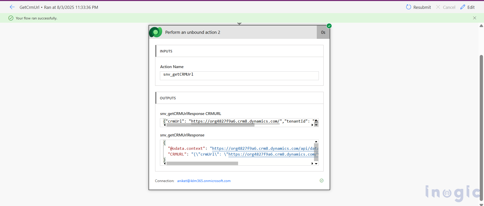The height and width of the screenshot is (206, 484).
Task: Click left scroll arrow of snv_getCRMUrlResponse box
Action: coord(165,163)
